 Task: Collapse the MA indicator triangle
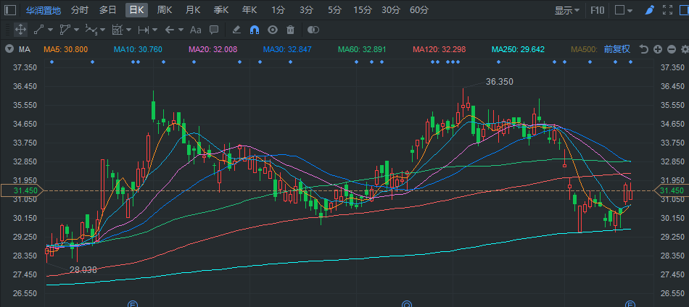[9, 49]
